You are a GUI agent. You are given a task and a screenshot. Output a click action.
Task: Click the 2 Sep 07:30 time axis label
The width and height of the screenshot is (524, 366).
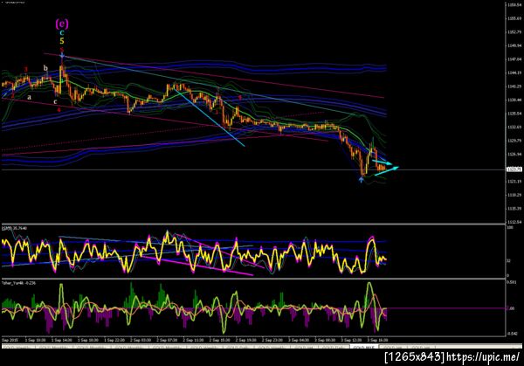point(167,340)
